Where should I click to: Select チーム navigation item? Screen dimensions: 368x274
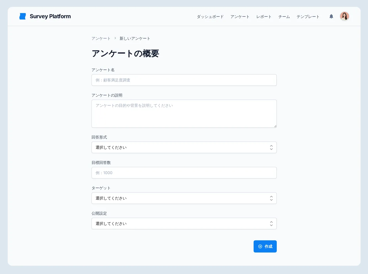coord(284,17)
